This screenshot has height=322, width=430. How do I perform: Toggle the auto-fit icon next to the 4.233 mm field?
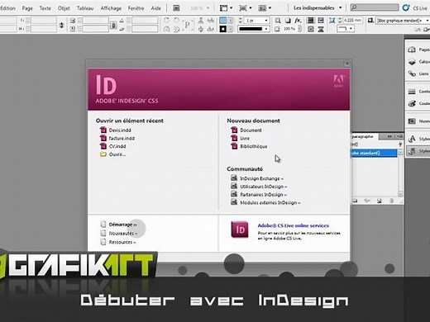(332, 20)
